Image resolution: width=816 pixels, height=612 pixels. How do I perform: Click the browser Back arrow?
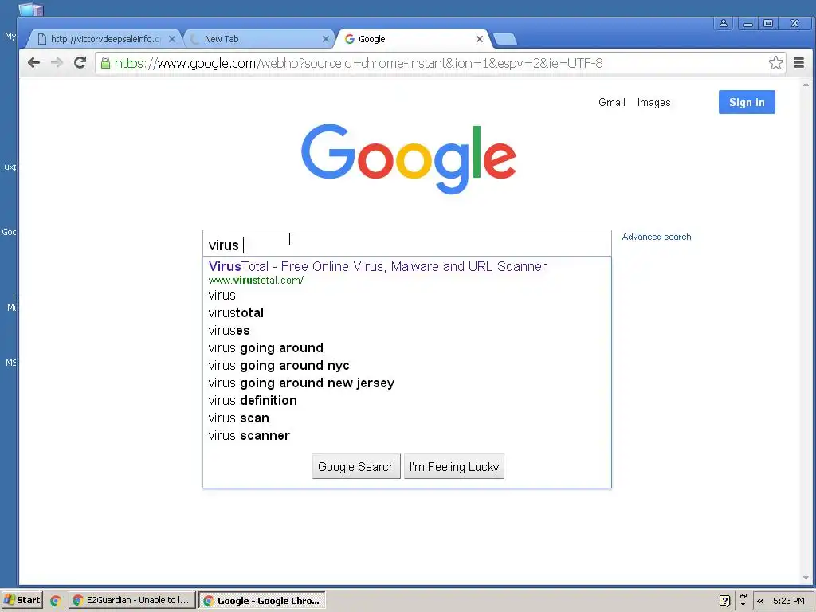[x=33, y=63]
